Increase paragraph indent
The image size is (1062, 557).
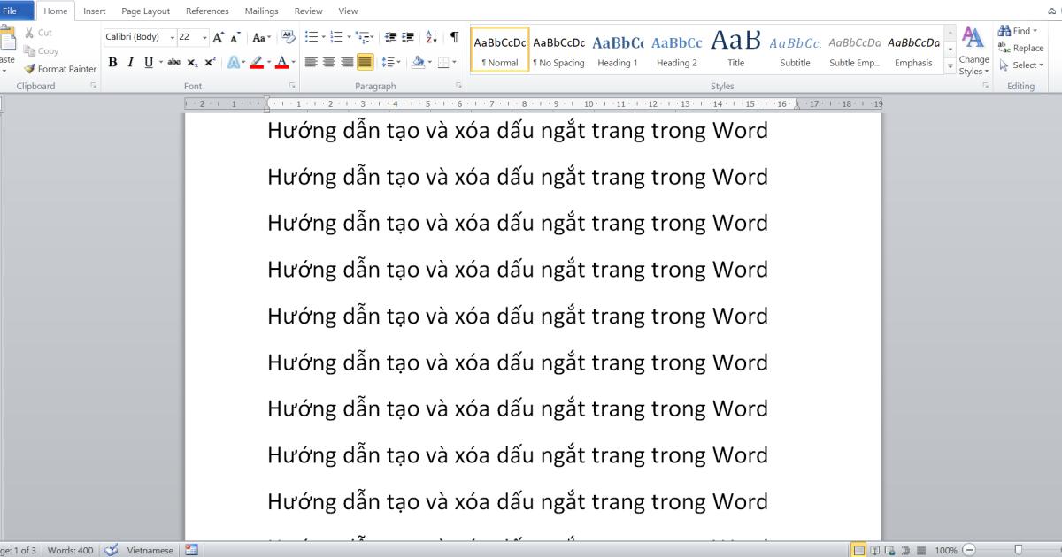407,37
